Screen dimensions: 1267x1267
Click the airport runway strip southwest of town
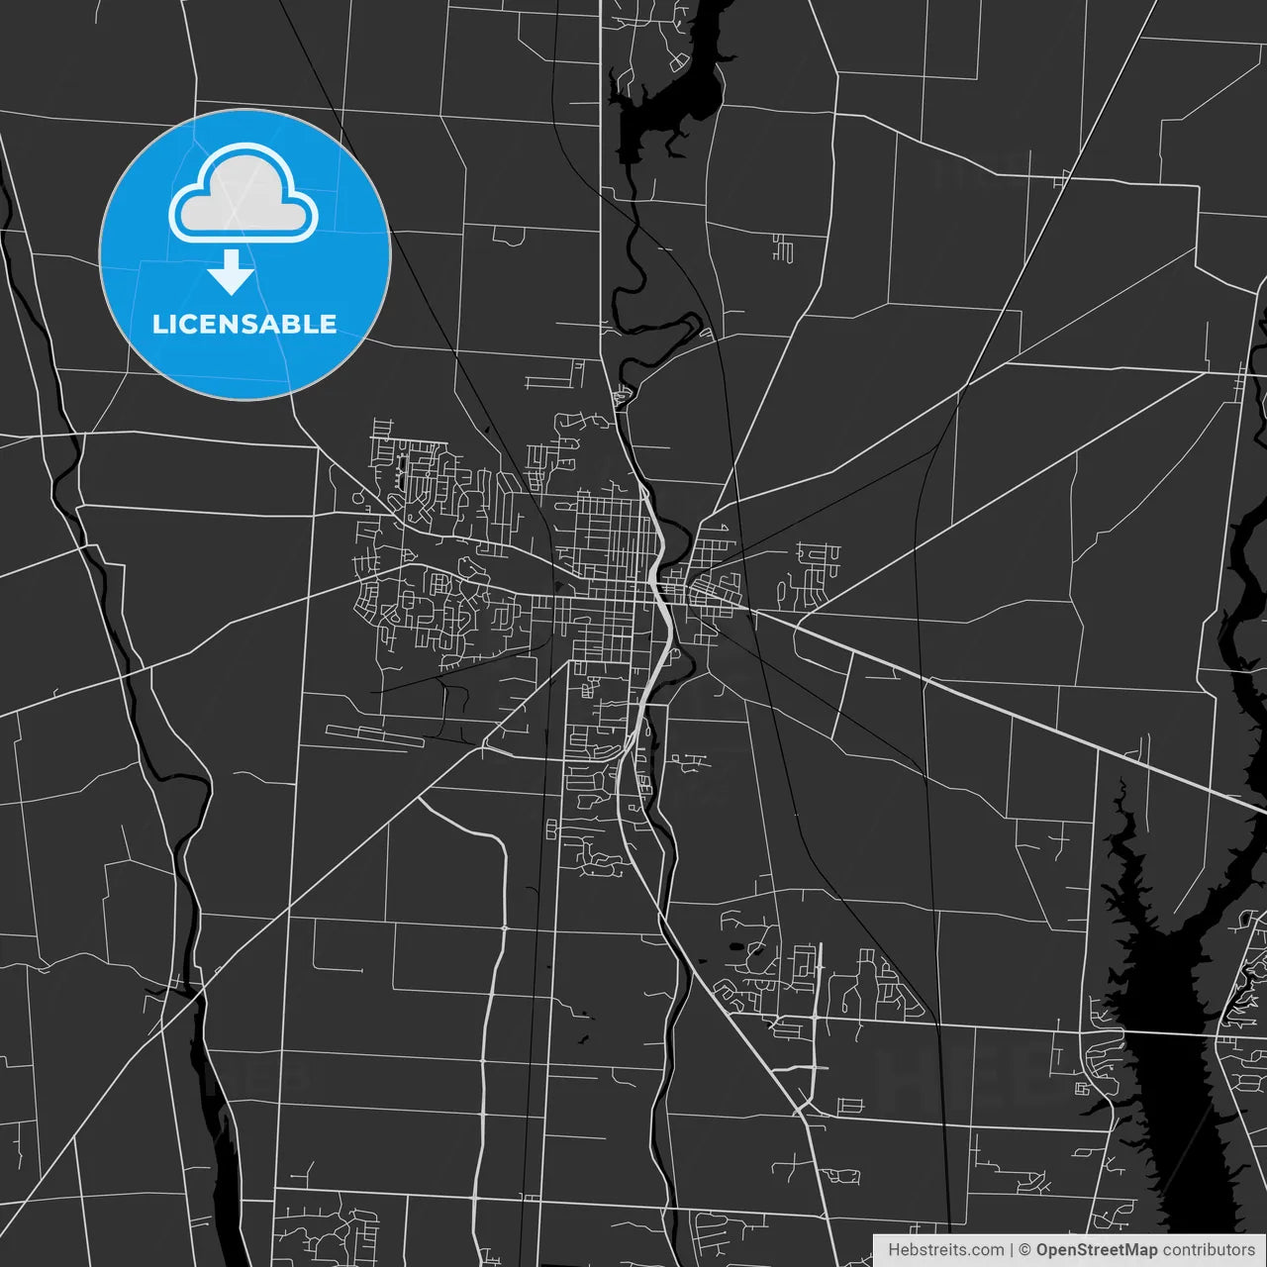pos(374,735)
